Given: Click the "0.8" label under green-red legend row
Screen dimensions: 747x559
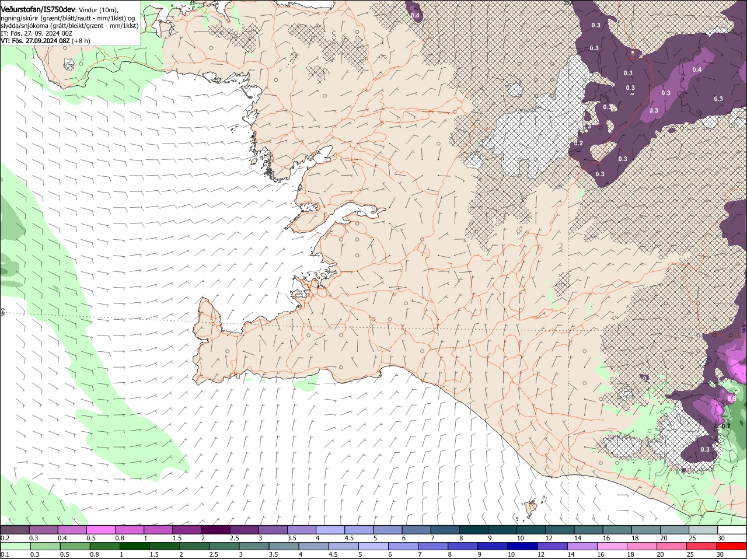Looking at the screenshot, I should click(x=94, y=555).
